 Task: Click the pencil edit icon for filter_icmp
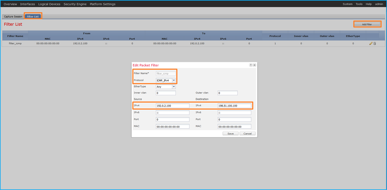point(371,44)
